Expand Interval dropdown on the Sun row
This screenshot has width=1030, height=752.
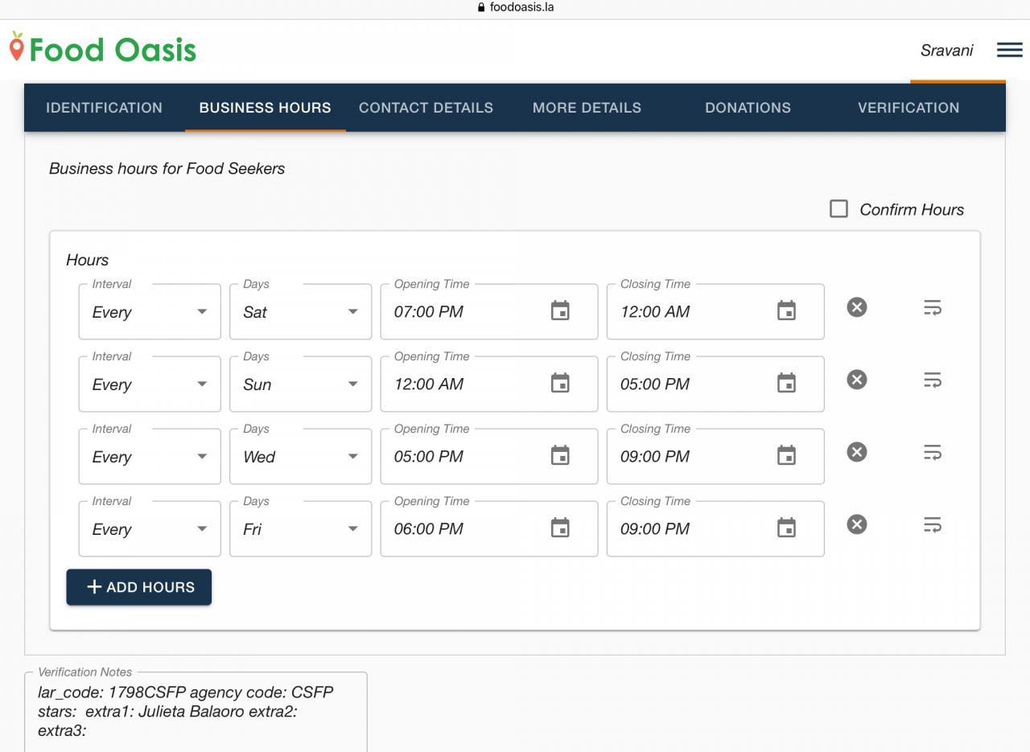[x=150, y=384]
